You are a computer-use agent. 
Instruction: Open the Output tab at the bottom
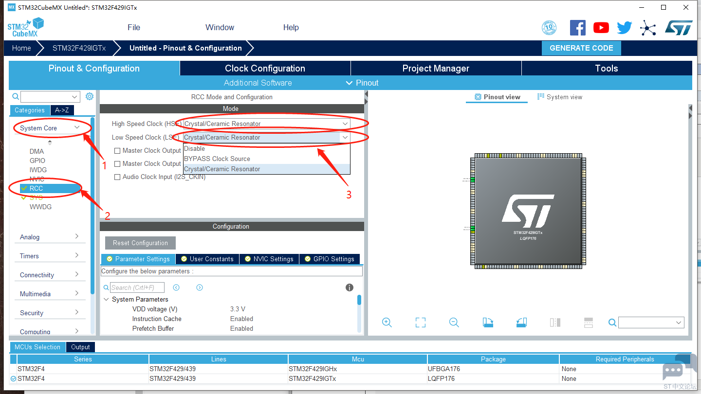(80, 347)
